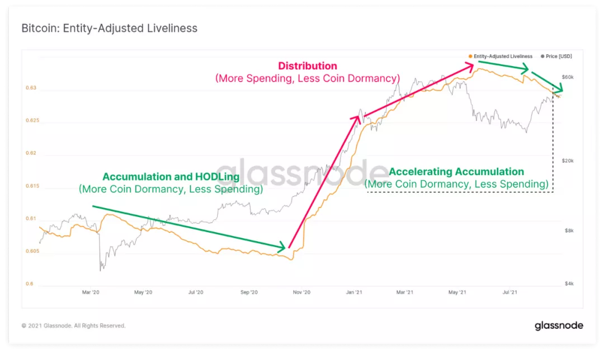This screenshot has height=353, width=604.
Task: Click the glassnode logo in the footer
Action: pos(559,326)
